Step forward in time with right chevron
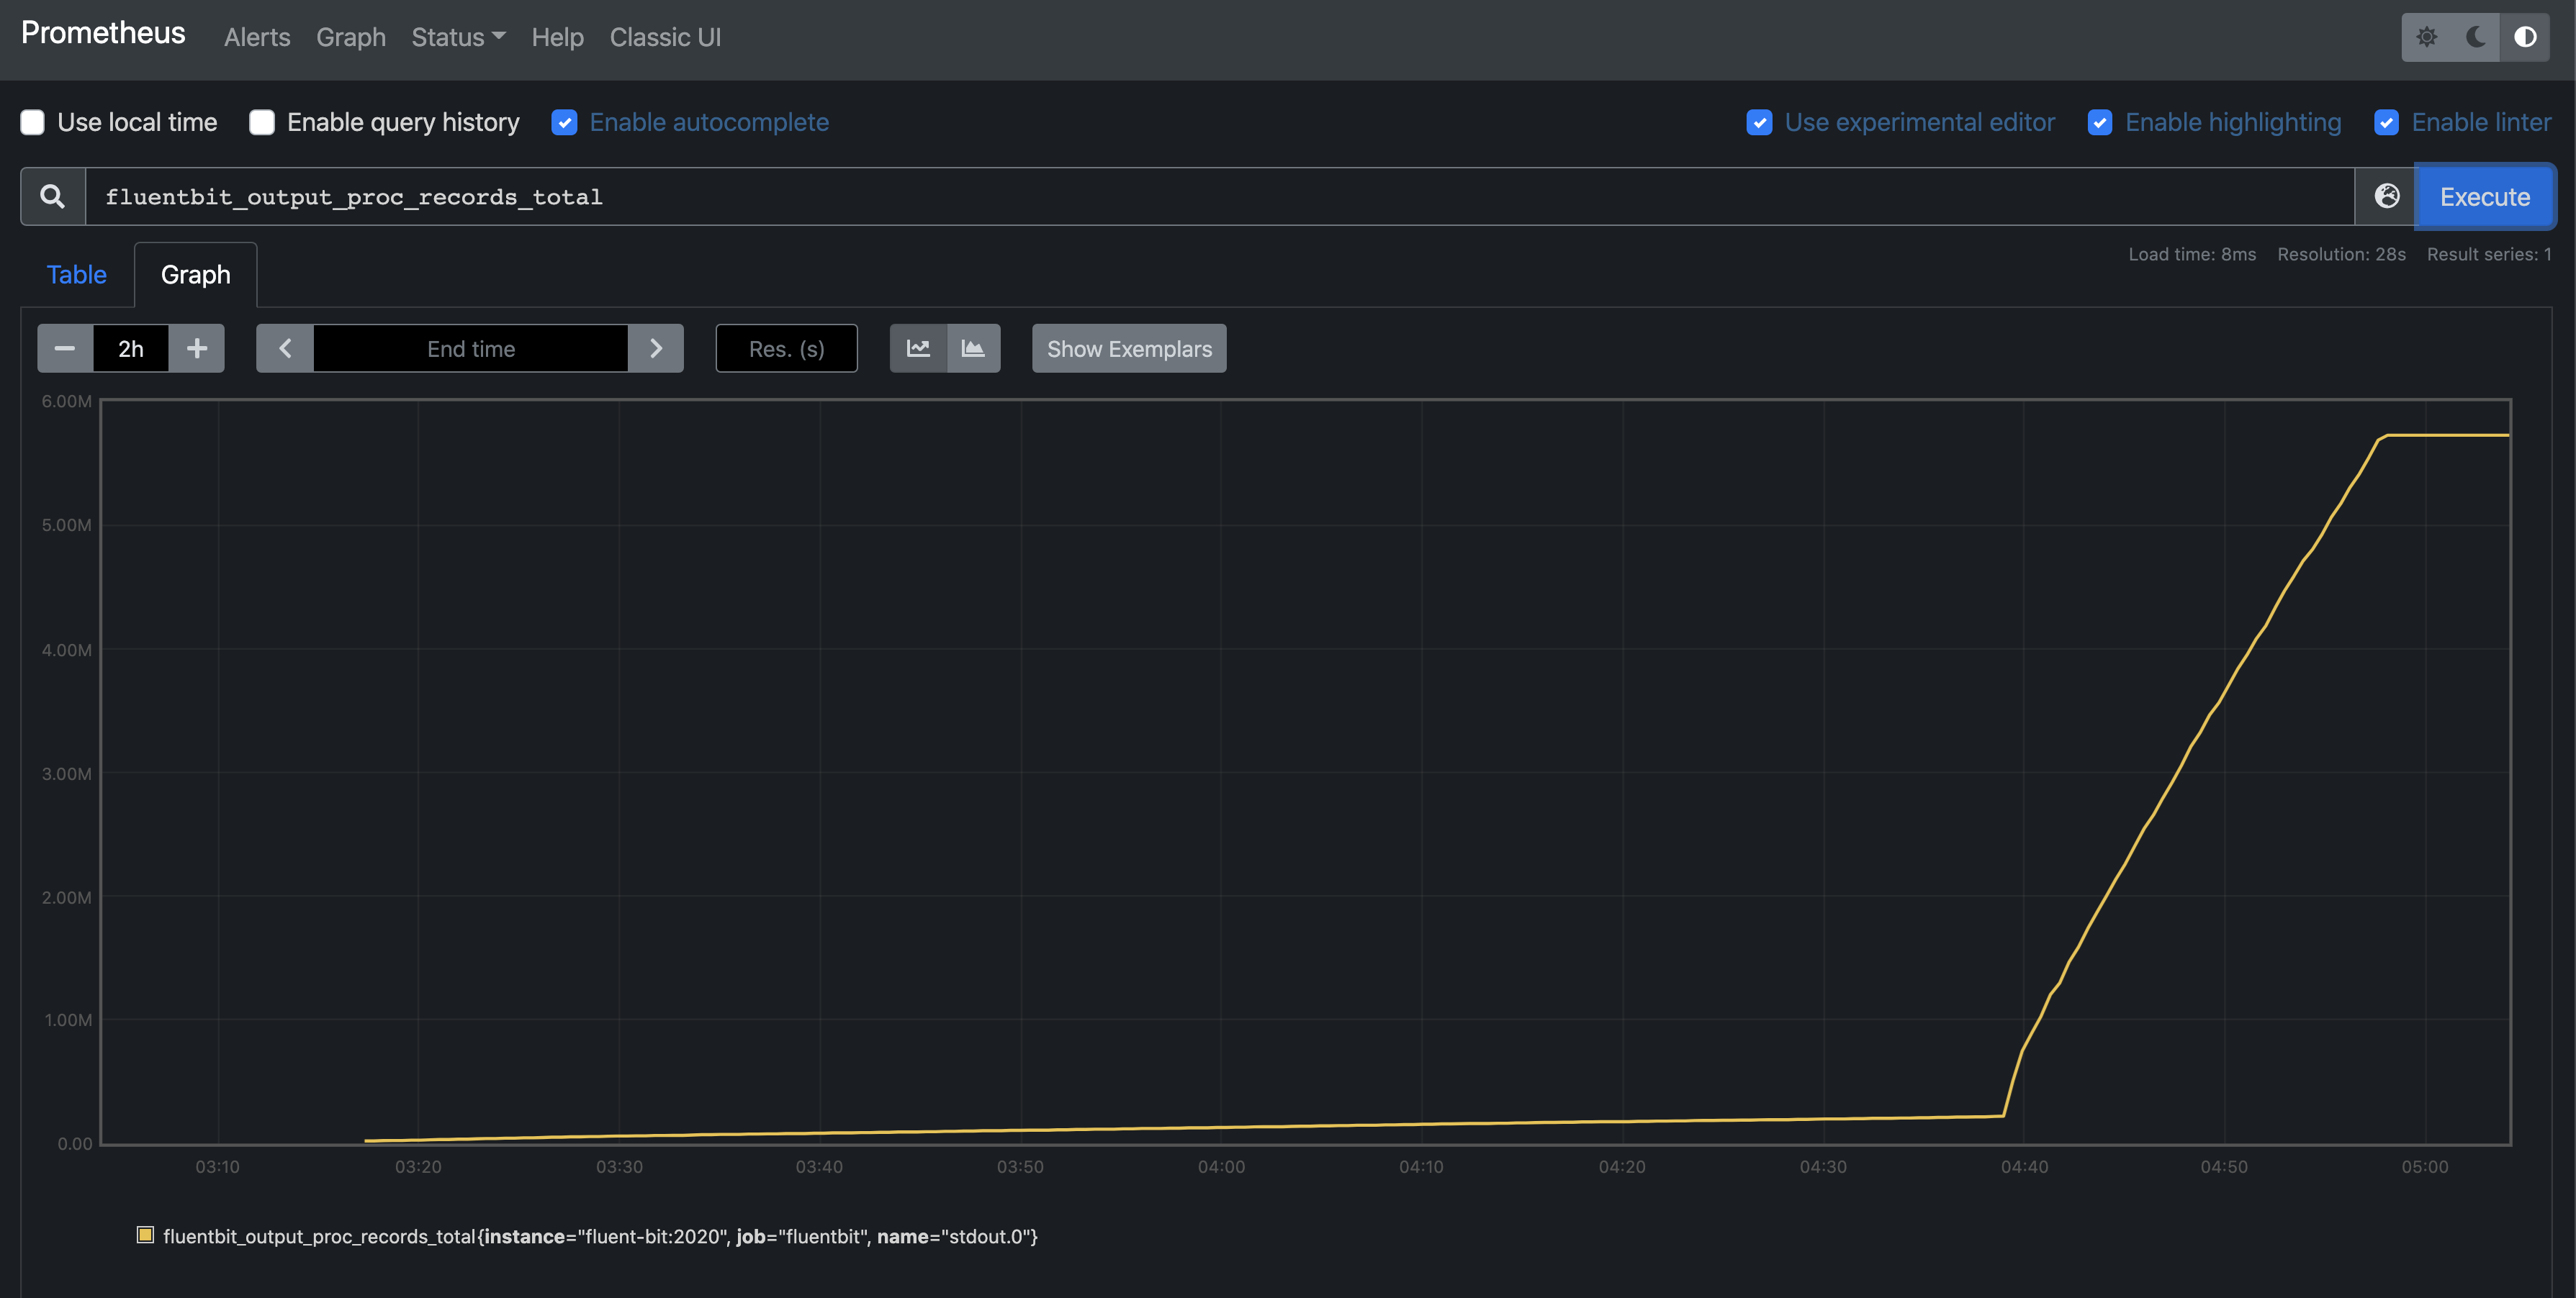 click(656, 348)
